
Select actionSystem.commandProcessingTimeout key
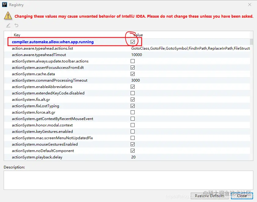click(49, 80)
